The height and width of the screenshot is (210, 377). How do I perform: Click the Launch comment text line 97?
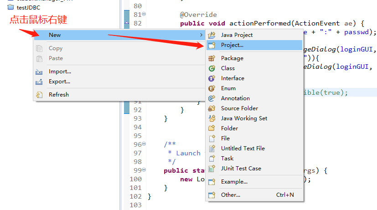point(188,153)
